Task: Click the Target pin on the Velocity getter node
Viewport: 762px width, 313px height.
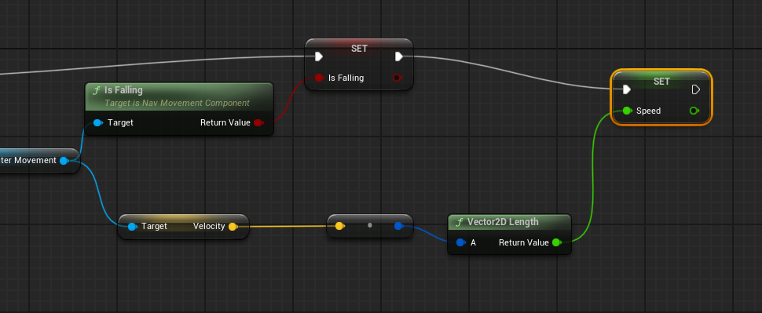Action: (x=132, y=227)
